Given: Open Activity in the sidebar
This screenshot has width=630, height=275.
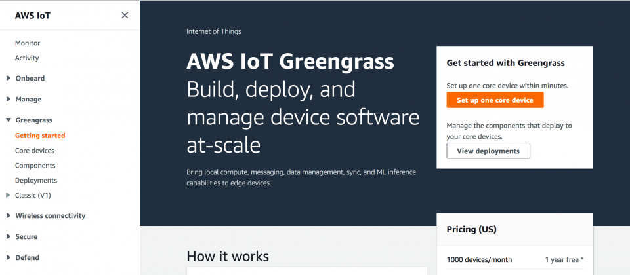Looking at the screenshot, I should pos(27,58).
